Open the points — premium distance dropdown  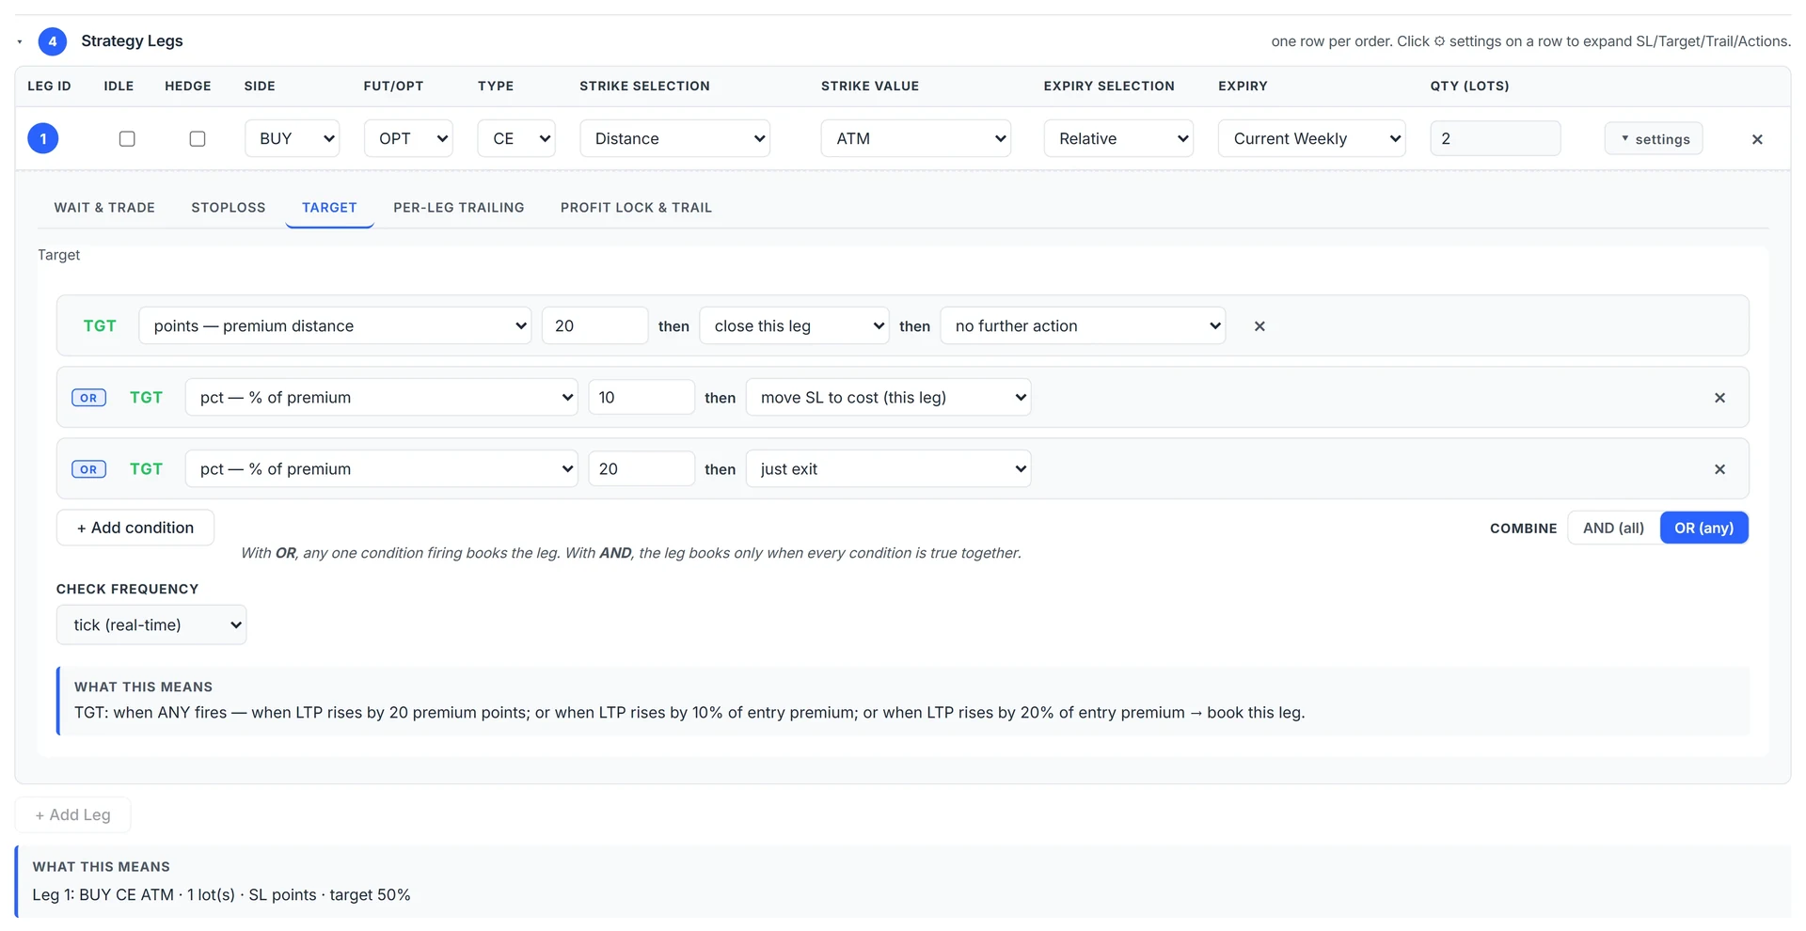click(x=335, y=325)
